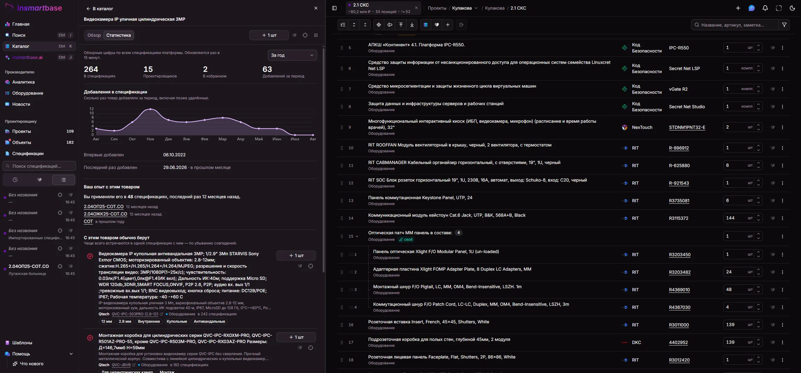Click the blue list view toolbar icon
801x373 pixels.
coord(426,25)
